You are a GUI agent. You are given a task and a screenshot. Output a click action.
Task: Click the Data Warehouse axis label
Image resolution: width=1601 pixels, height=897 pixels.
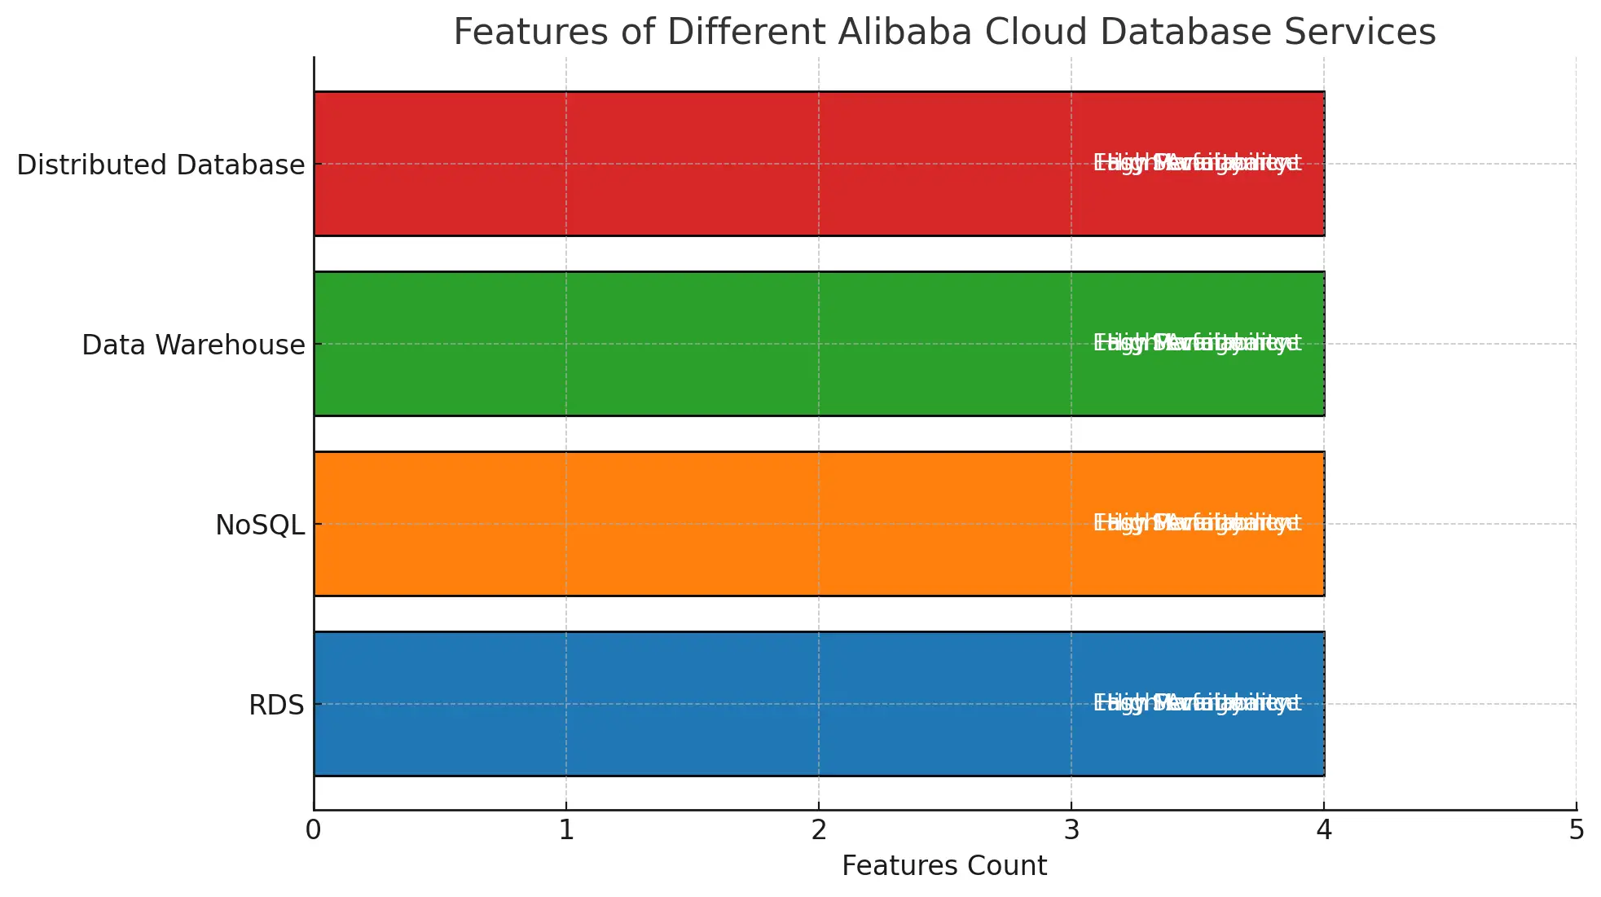pyautogui.click(x=193, y=345)
